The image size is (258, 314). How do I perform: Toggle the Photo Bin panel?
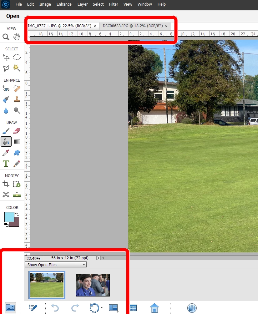10,308
